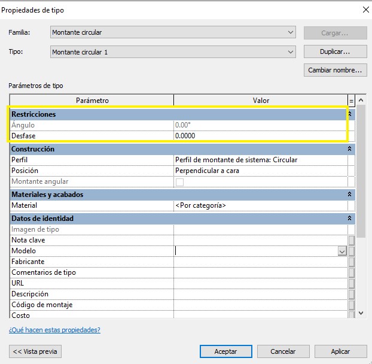This screenshot has width=372, height=364.
Task: Select the Material value cell
Action: pyautogui.click(x=260, y=205)
